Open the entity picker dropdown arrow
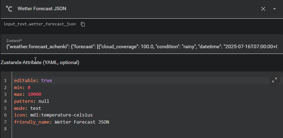283x138 pixels. (x=275, y=9)
